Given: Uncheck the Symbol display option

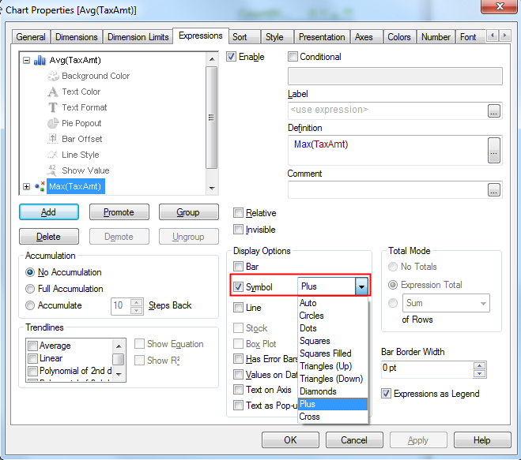Looking at the screenshot, I should (x=238, y=286).
